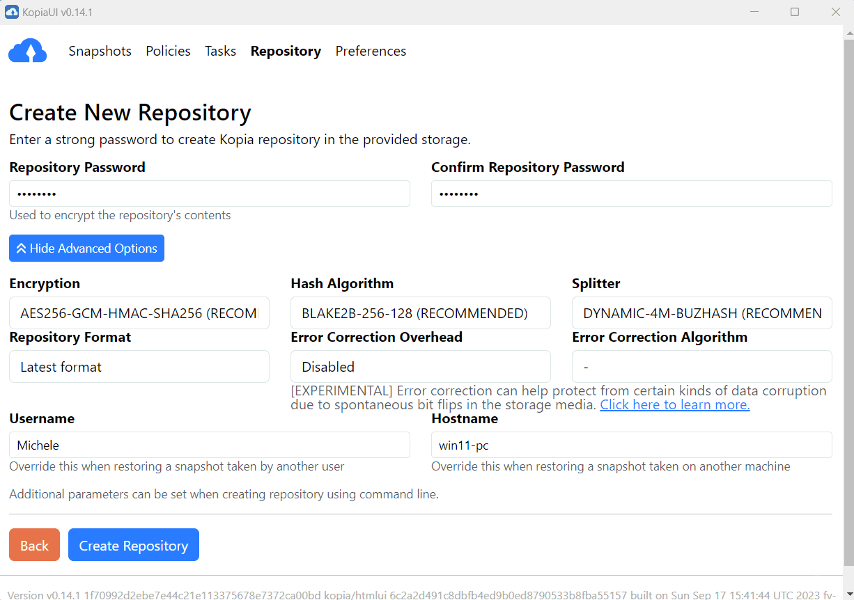Click 'Override this when restoring a snapshot taken on another machine'

point(611,466)
